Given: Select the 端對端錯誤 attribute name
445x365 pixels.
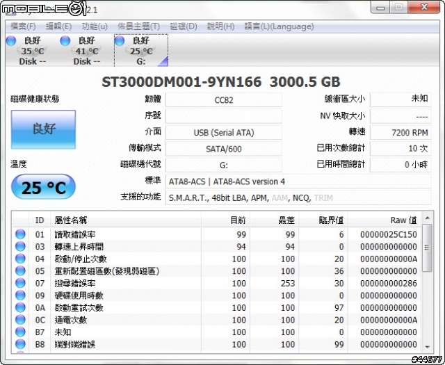Looking at the screenshot, I should 75,344.
